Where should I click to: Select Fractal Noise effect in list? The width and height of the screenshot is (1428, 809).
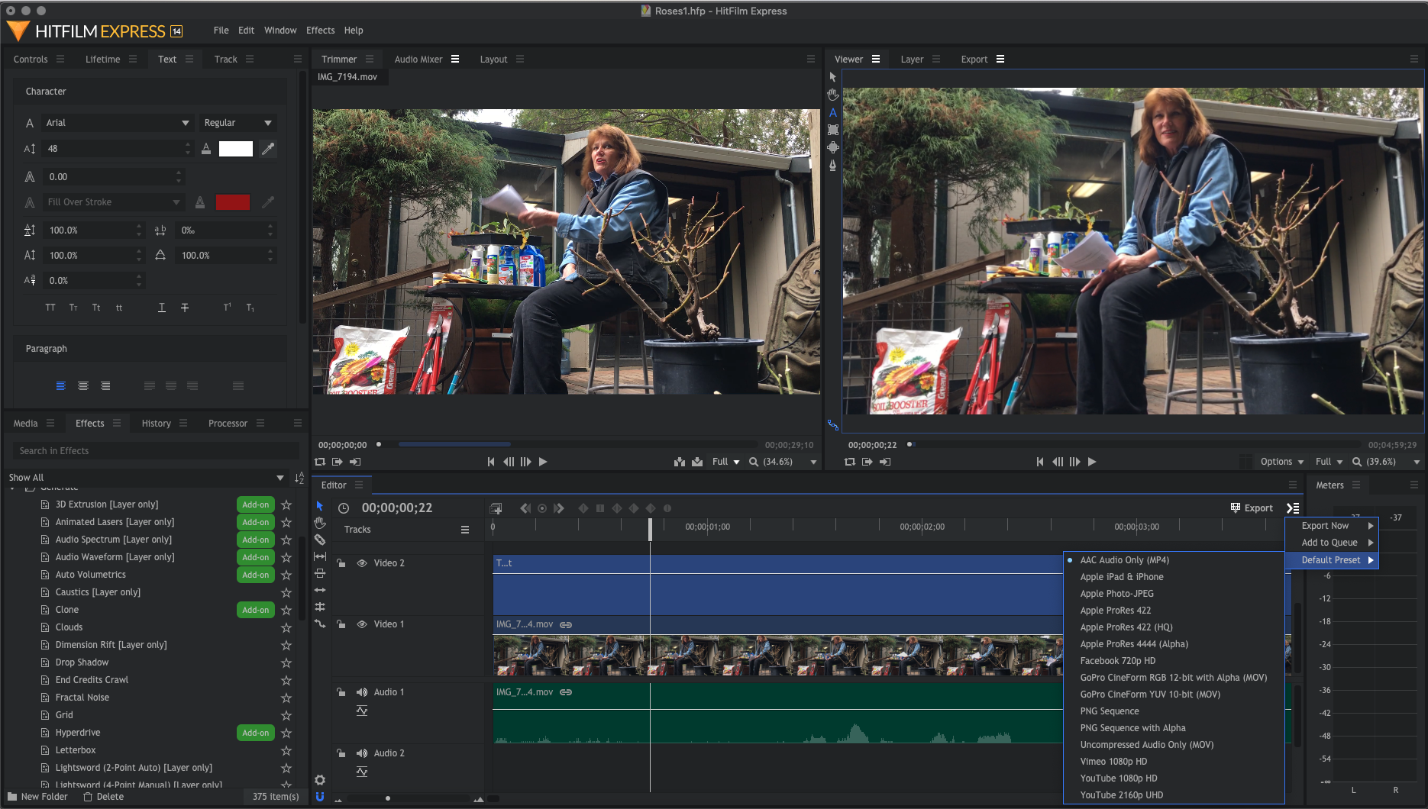(82, 698)
